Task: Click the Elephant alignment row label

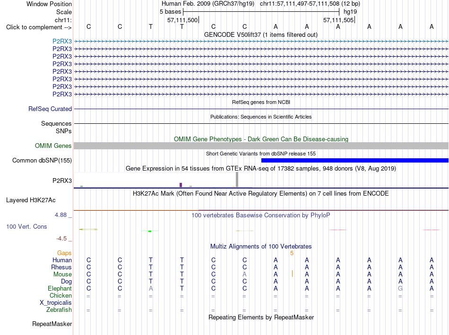Action: tap(60, 288)
